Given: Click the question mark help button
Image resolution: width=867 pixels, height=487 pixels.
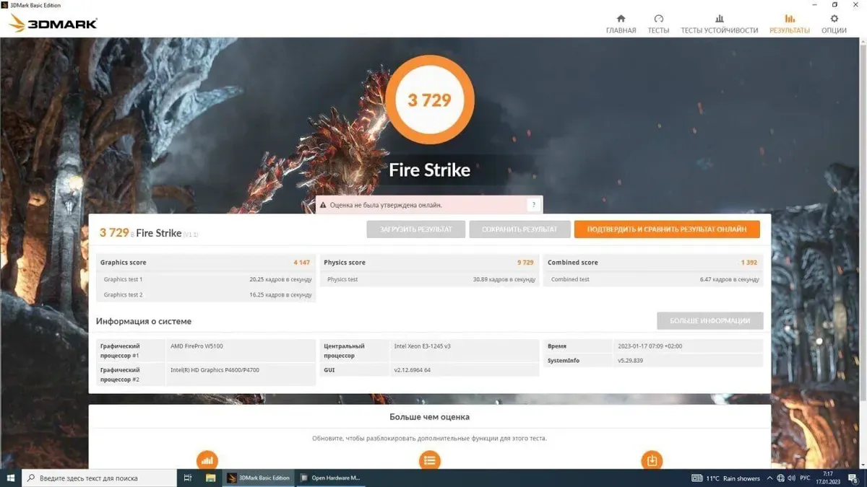Looking at the screenshot, I should tap(533, 205).
